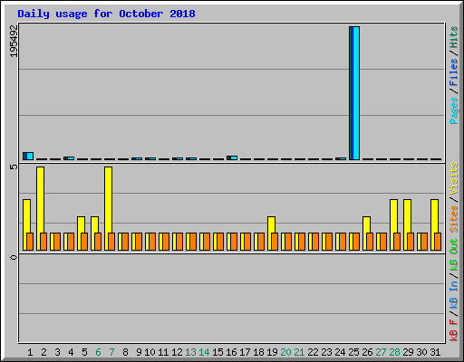The image size is (464, 362).
Task: Click green weekend day label 21
Action: point(299,352)
